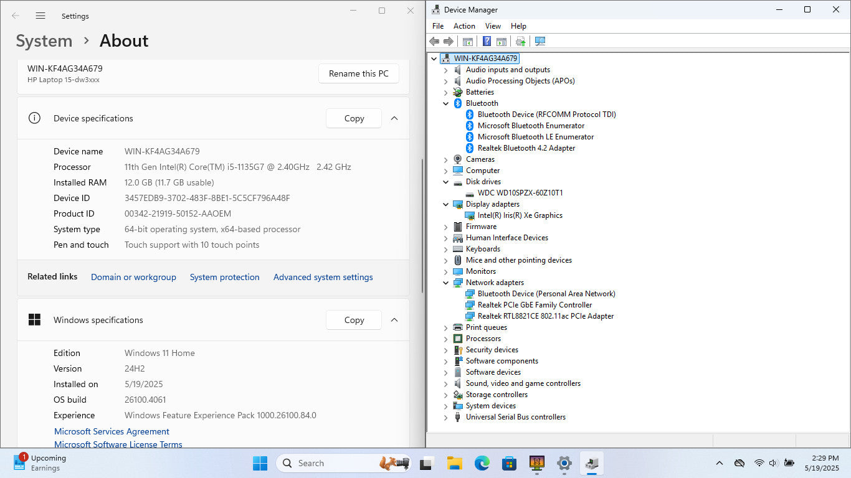The width and height of the screenshot is (851, 478).
Task: Collapse the Device specifications section
Action: [394, 118]
